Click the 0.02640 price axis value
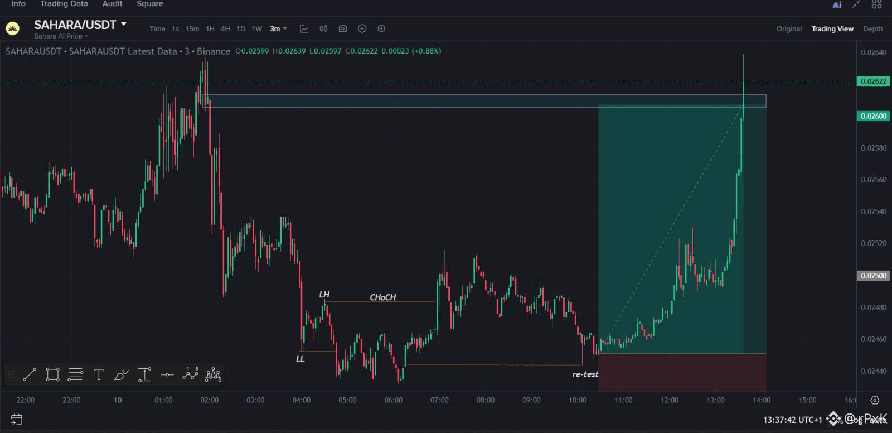The height and width of the screenshot is (433, 892). coord(873,52)
